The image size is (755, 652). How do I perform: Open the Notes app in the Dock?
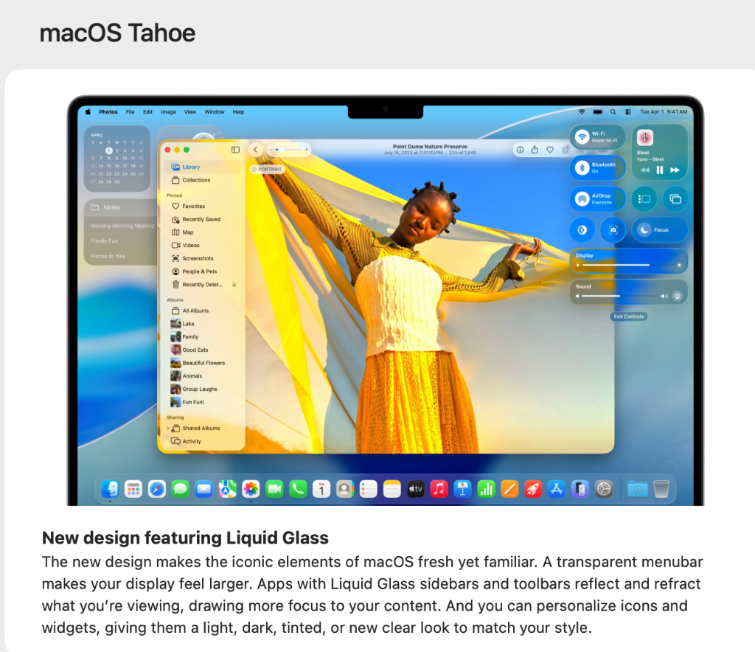tap(392, 489)
